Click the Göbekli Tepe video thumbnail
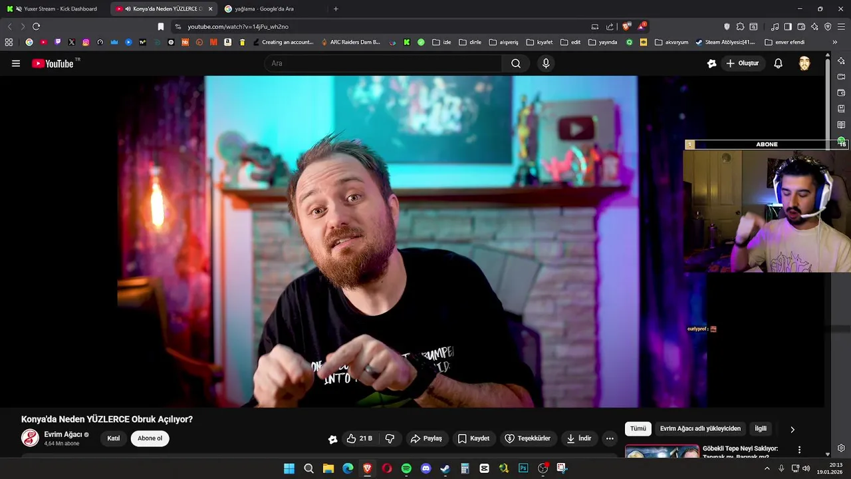 point(662,451)
